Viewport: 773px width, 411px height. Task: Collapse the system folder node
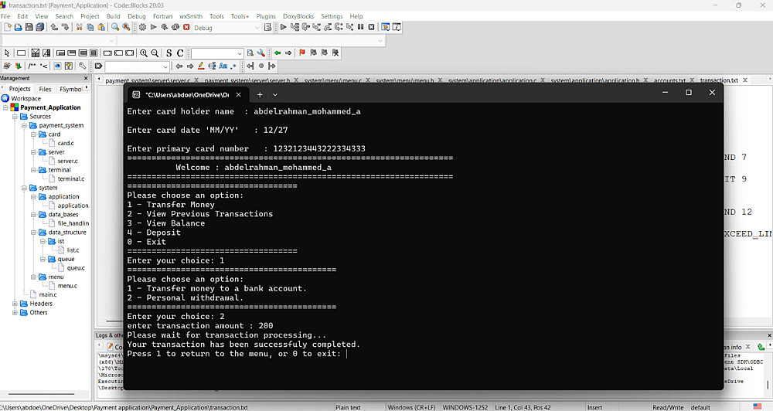[x=24, y=188]
